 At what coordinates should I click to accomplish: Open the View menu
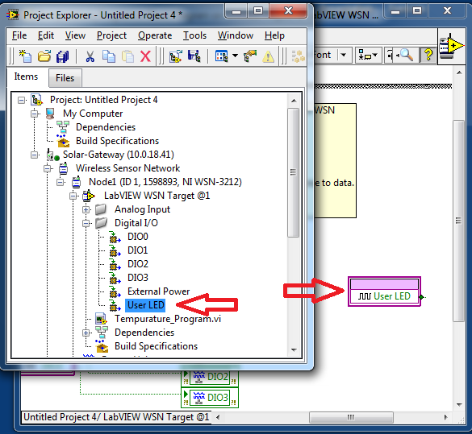[x=75, y=35]
